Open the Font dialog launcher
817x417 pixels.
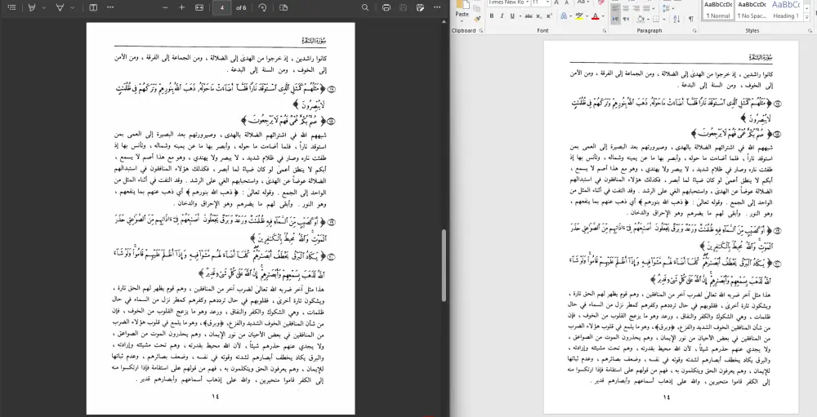click(605, 31)
